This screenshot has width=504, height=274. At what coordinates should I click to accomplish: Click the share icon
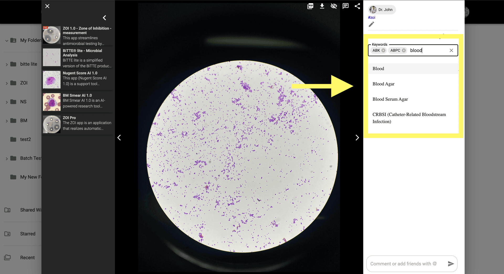coord(357,6)
